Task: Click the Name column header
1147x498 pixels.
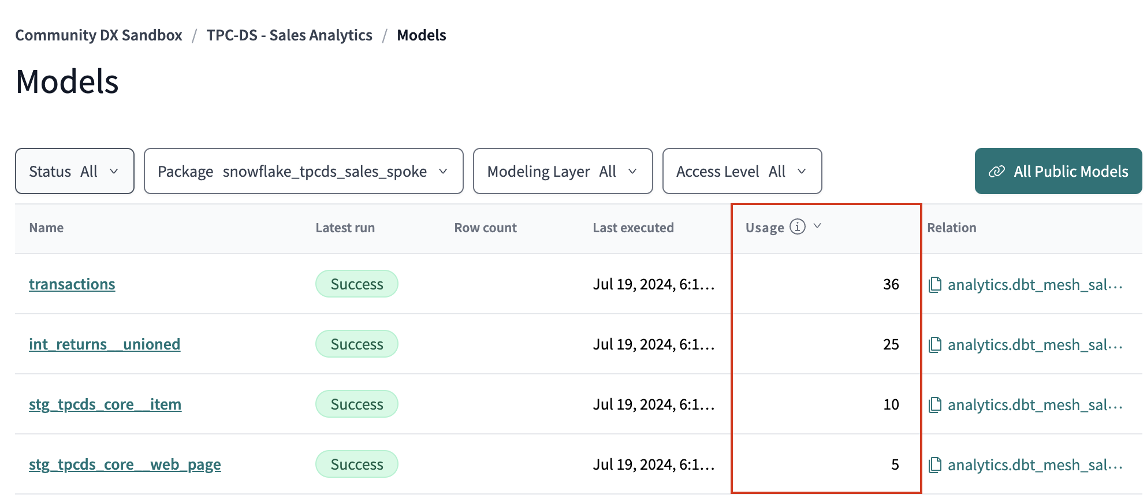Action: (46, 228)
